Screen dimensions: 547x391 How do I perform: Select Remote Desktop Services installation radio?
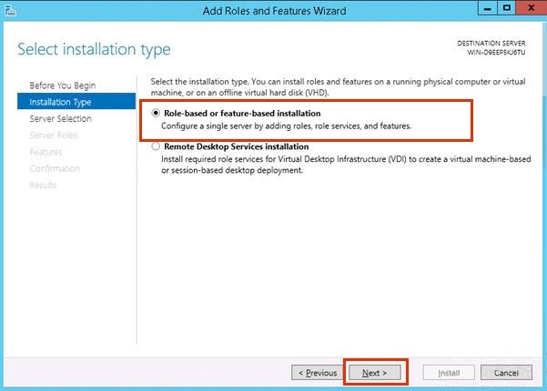pos(156,146)
